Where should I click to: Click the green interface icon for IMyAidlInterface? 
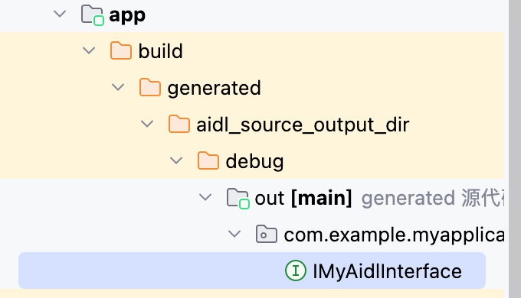pos(296,270)
